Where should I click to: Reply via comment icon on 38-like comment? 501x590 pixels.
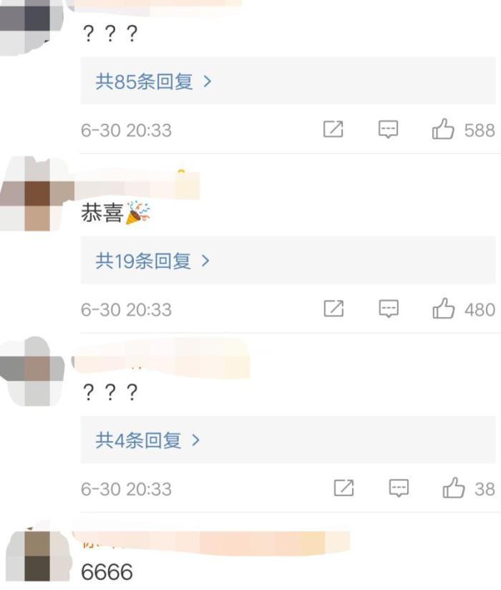399,488
